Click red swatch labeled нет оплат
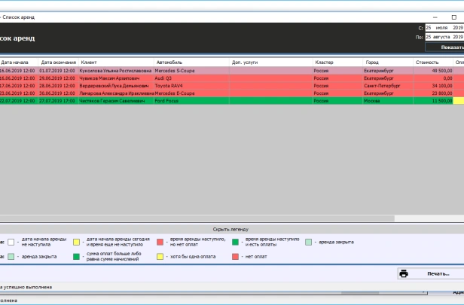Image resolution: width=464 pixels, height=305 pixels. [x=235, y=257]
